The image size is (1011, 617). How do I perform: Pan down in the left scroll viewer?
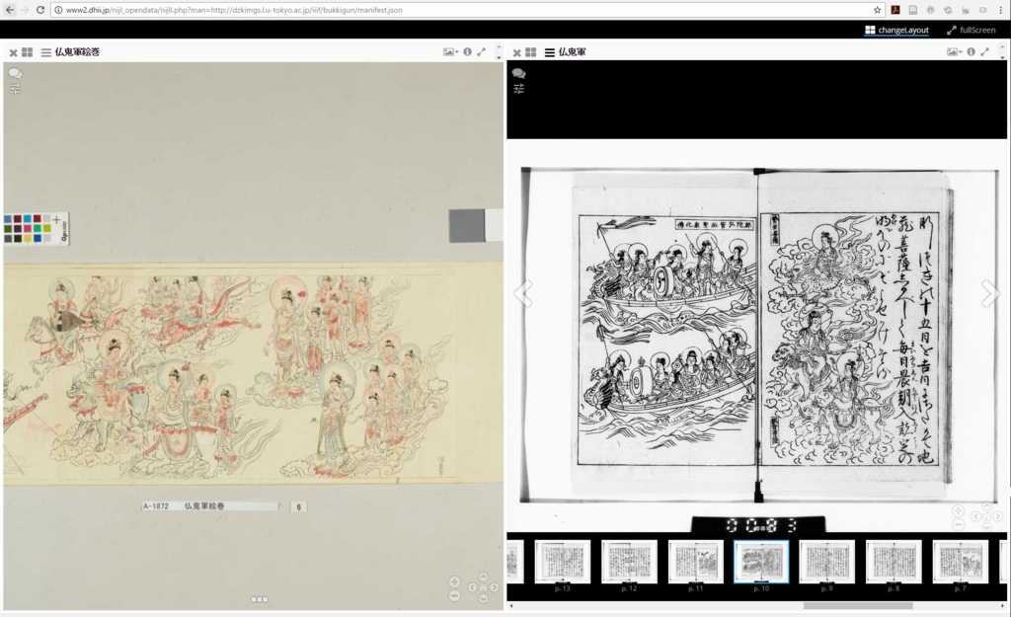(483, 598)
